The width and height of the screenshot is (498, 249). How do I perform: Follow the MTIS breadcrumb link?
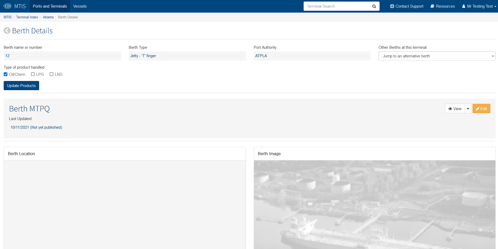coord(8,17)
